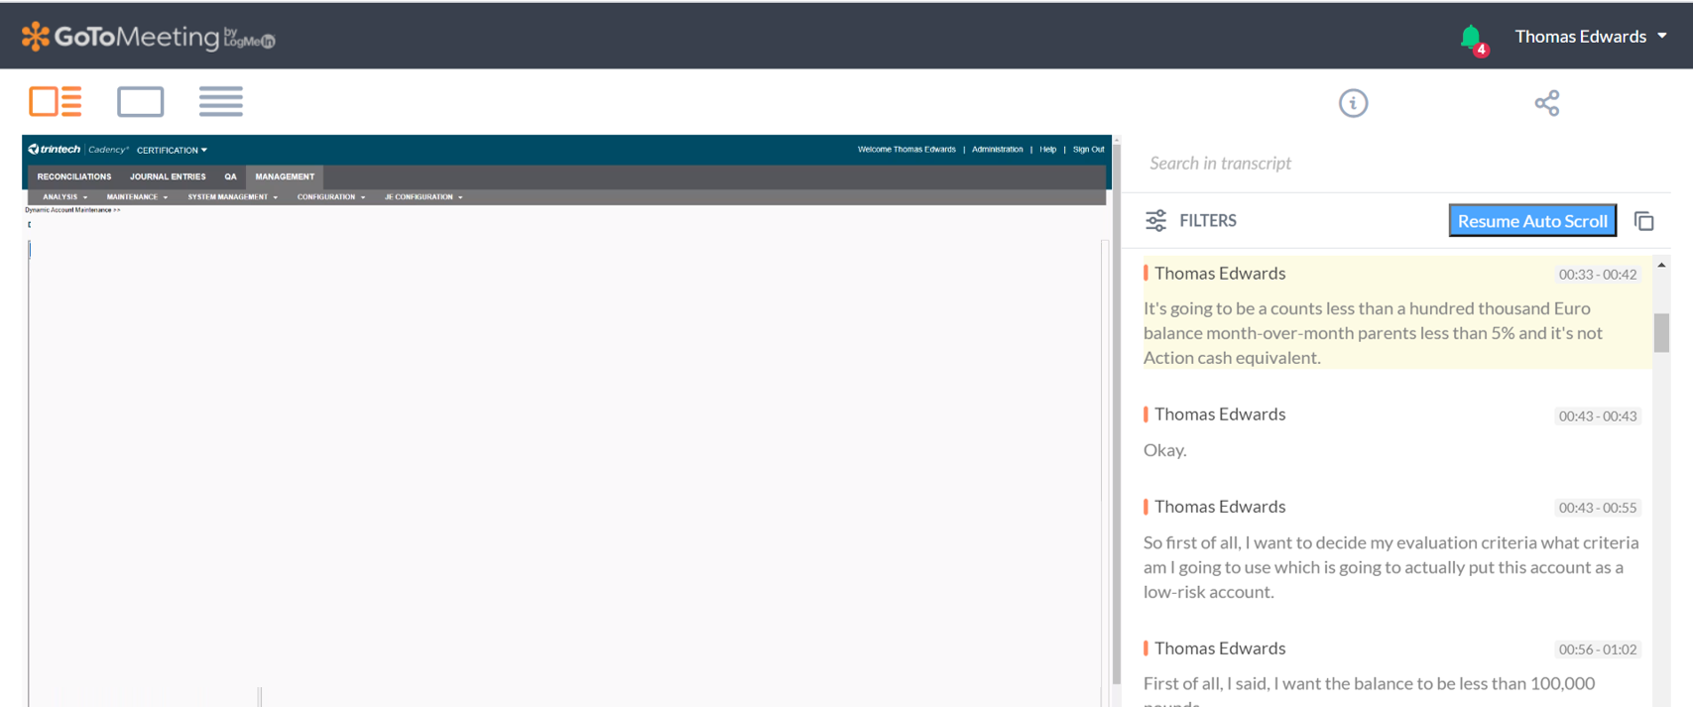The height and width of the screenshot is (707, 1693).
Task: Select the 'evaluation criteria' transcript paragraph
Action: click(x=1391, y=567)
